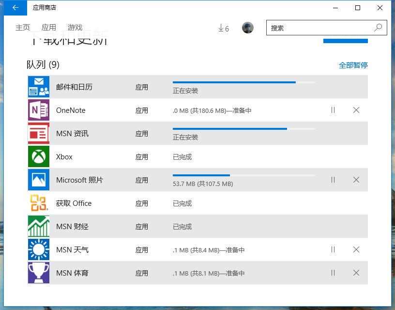Open the OneNote app icon

coord(39,110)
